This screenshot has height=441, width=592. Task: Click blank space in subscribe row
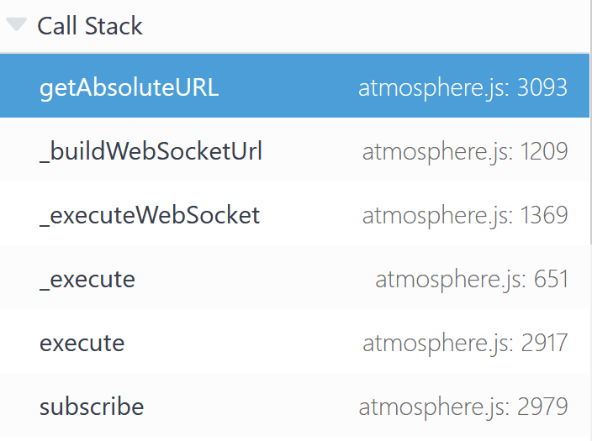[249, 407]
